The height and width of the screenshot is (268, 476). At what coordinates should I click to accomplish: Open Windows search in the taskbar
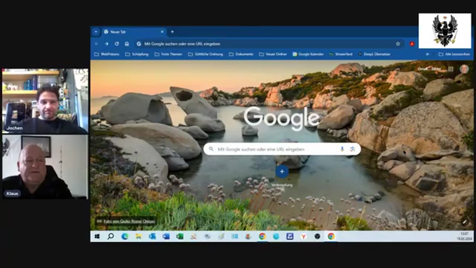[110, 236]
